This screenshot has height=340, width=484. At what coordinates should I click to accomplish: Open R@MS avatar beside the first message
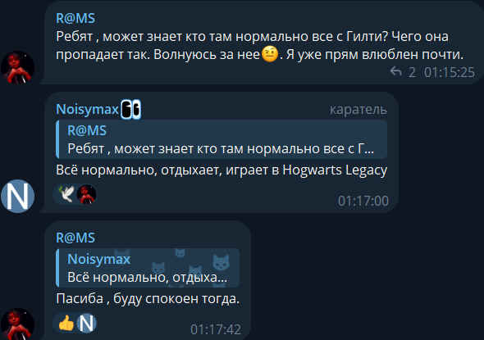coord(17,67)
